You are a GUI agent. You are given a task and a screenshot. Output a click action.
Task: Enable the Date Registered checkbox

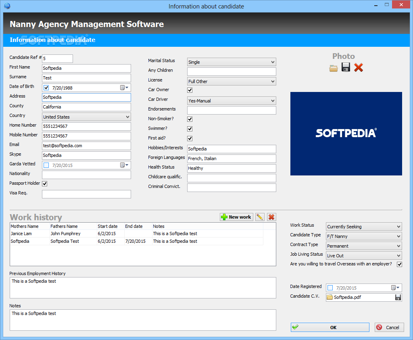point(330,288)
